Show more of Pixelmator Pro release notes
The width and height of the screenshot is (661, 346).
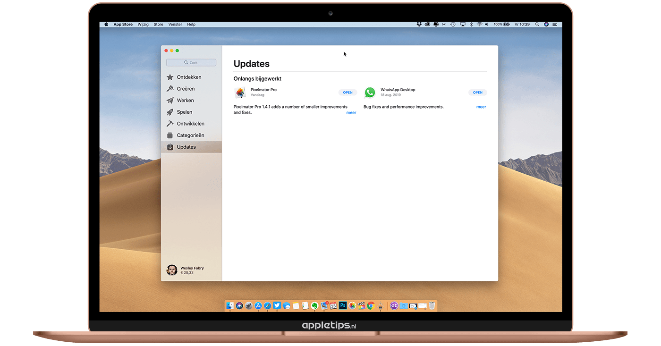pos(351,113)
